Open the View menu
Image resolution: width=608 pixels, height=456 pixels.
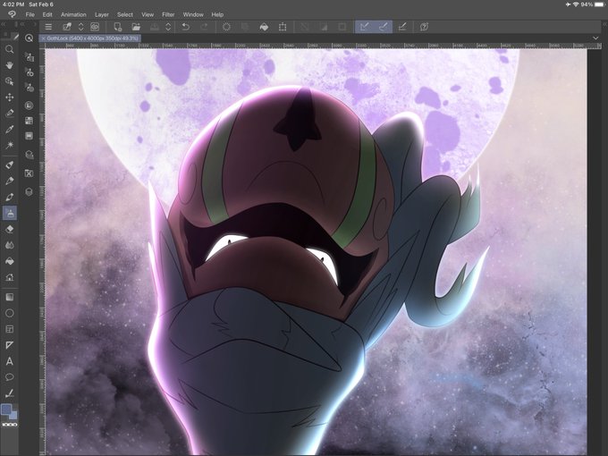(x=148, y=14)
